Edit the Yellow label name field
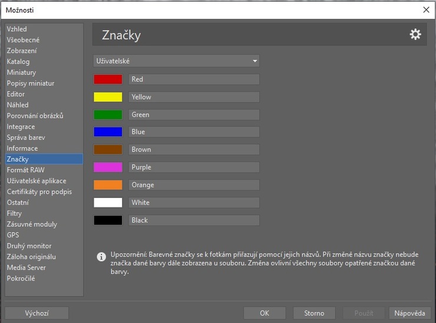The image size is (436, 323). 194,97
